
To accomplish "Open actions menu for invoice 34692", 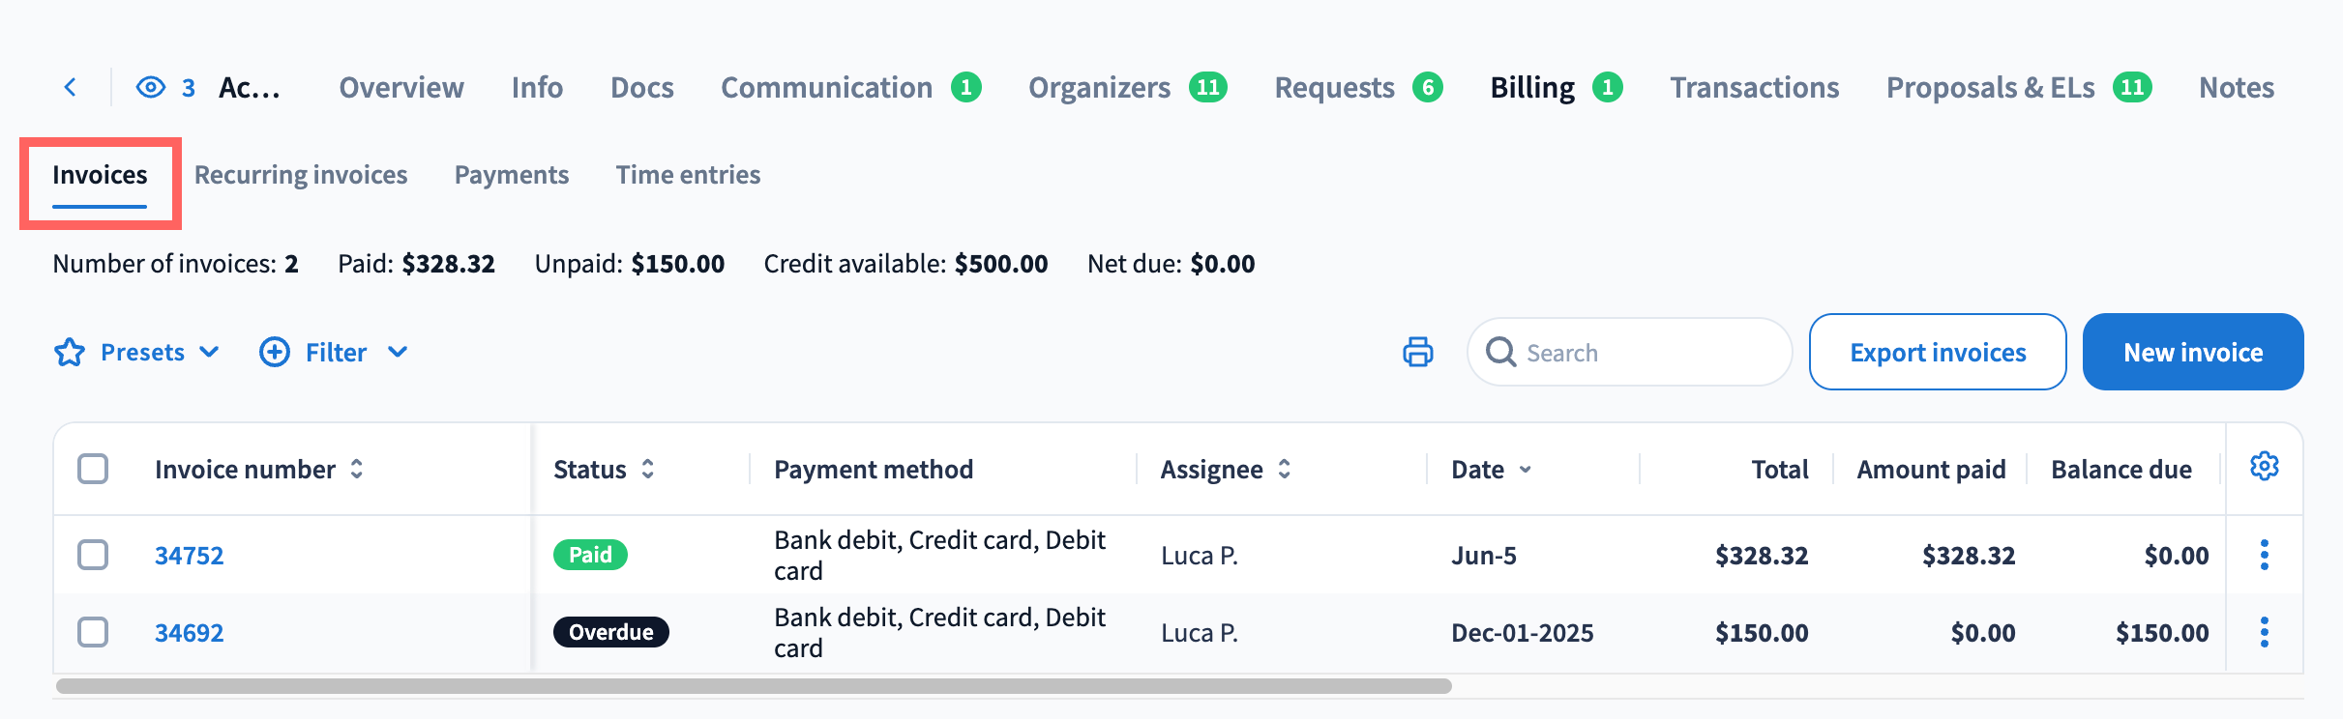I will pos(2265,632).
